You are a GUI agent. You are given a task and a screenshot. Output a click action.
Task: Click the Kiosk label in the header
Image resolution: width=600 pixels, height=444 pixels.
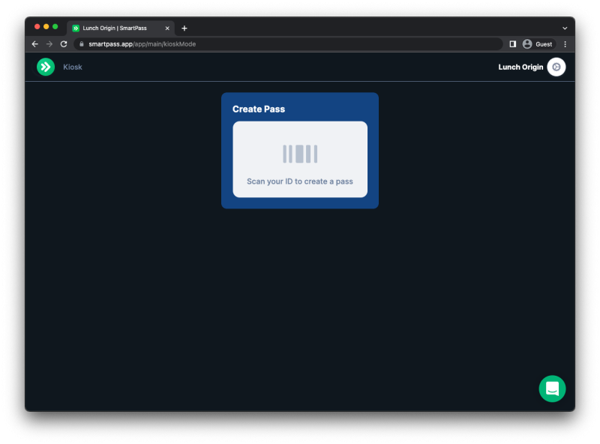pyautogui.click(x=72, y=67)
